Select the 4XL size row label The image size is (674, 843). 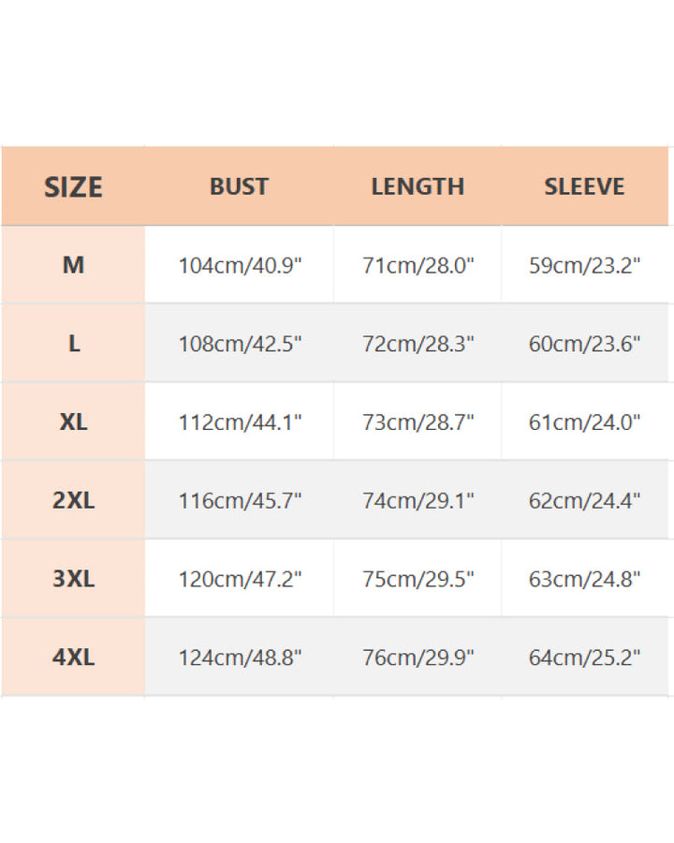(x=73, y=658)
